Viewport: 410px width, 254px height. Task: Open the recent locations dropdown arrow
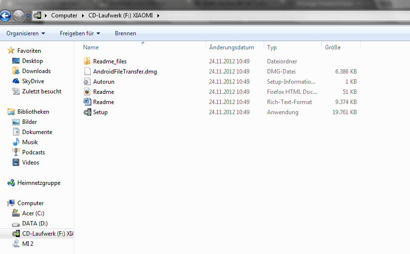tap(28, 16)
